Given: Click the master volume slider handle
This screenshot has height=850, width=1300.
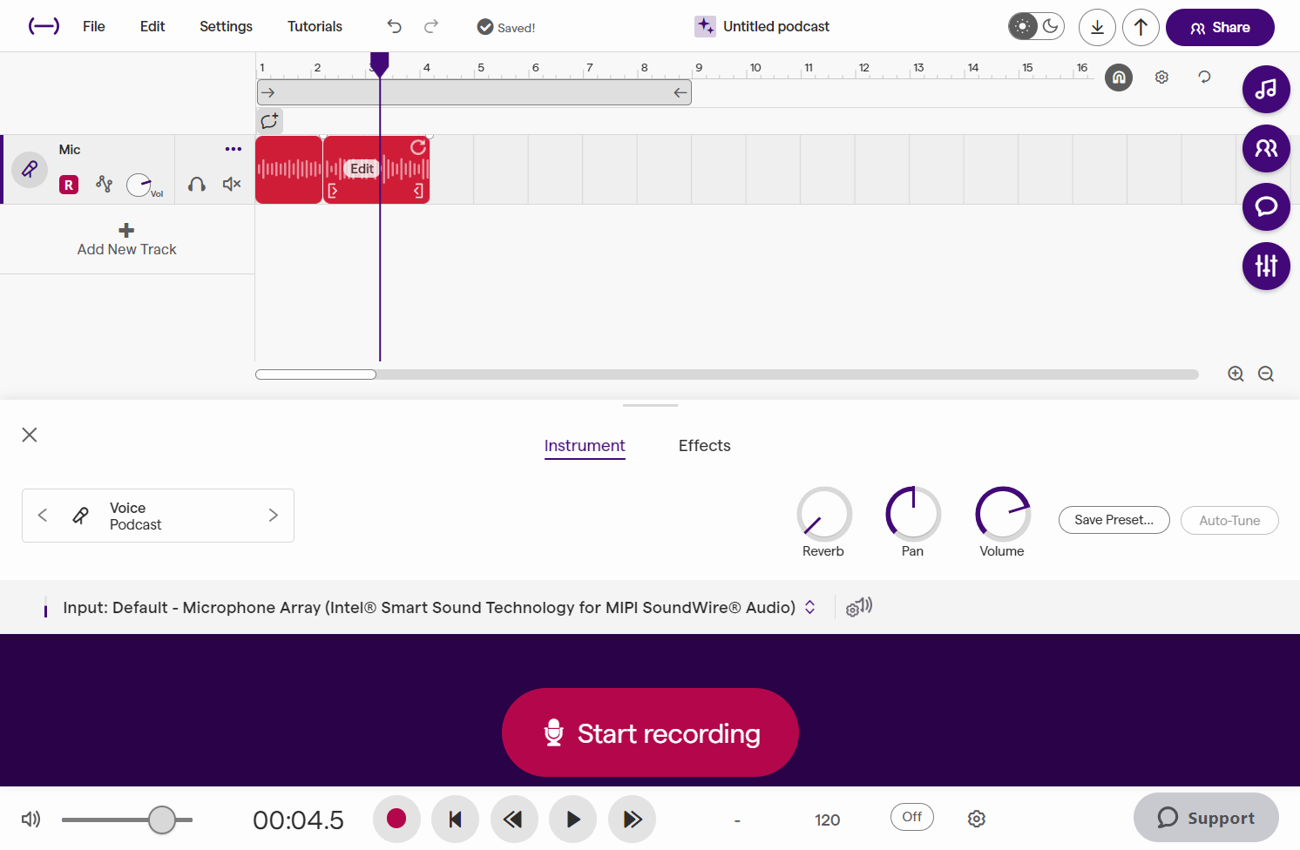Looking at the screenshot, I should (x=162, y=820).
